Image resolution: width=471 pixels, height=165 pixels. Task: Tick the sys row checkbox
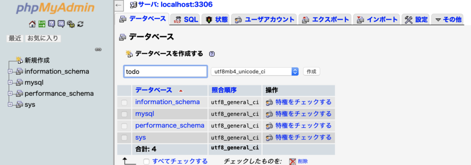point(124,137)
